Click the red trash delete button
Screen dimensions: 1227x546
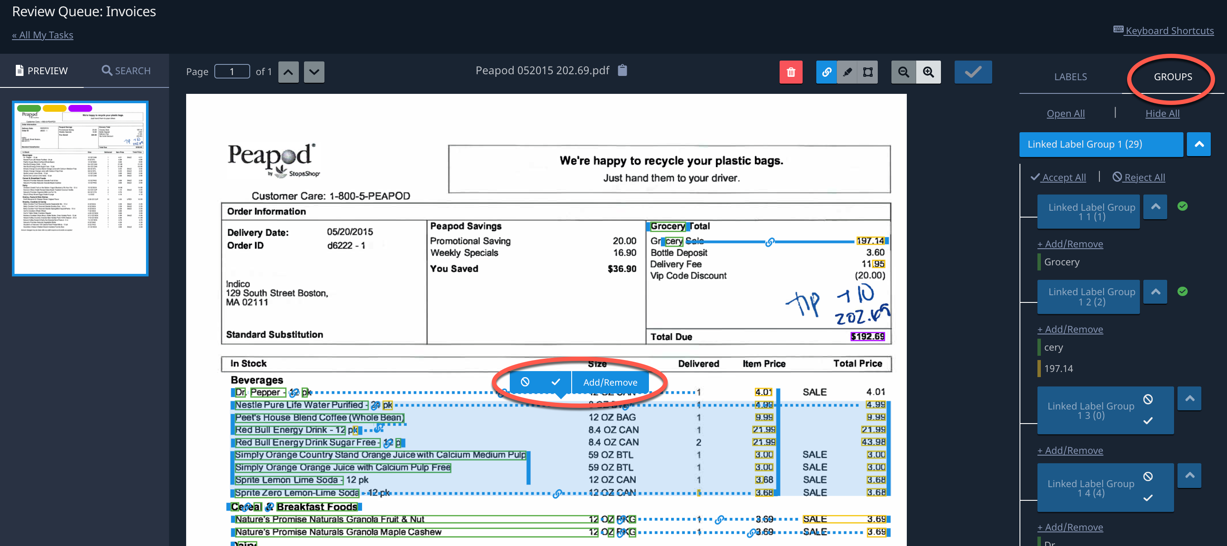[791, 72]
